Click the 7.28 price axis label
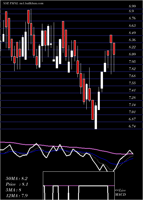This screenshot has height=200, width=143. coord(132,98)
